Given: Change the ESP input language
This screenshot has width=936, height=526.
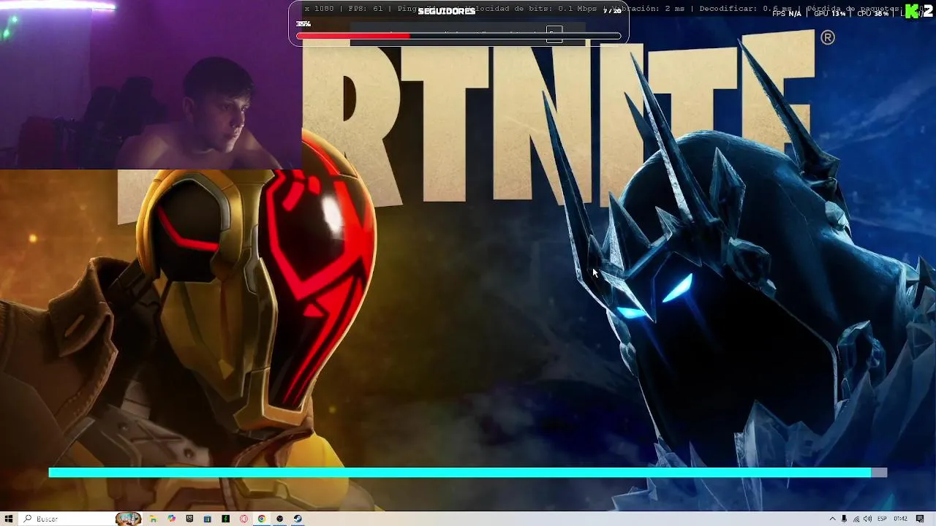Looking at the screenshot, I should pyautogui.click(x=882, y=519).
